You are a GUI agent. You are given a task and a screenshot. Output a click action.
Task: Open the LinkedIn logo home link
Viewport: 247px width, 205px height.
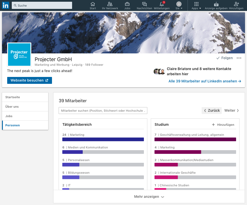5,5
